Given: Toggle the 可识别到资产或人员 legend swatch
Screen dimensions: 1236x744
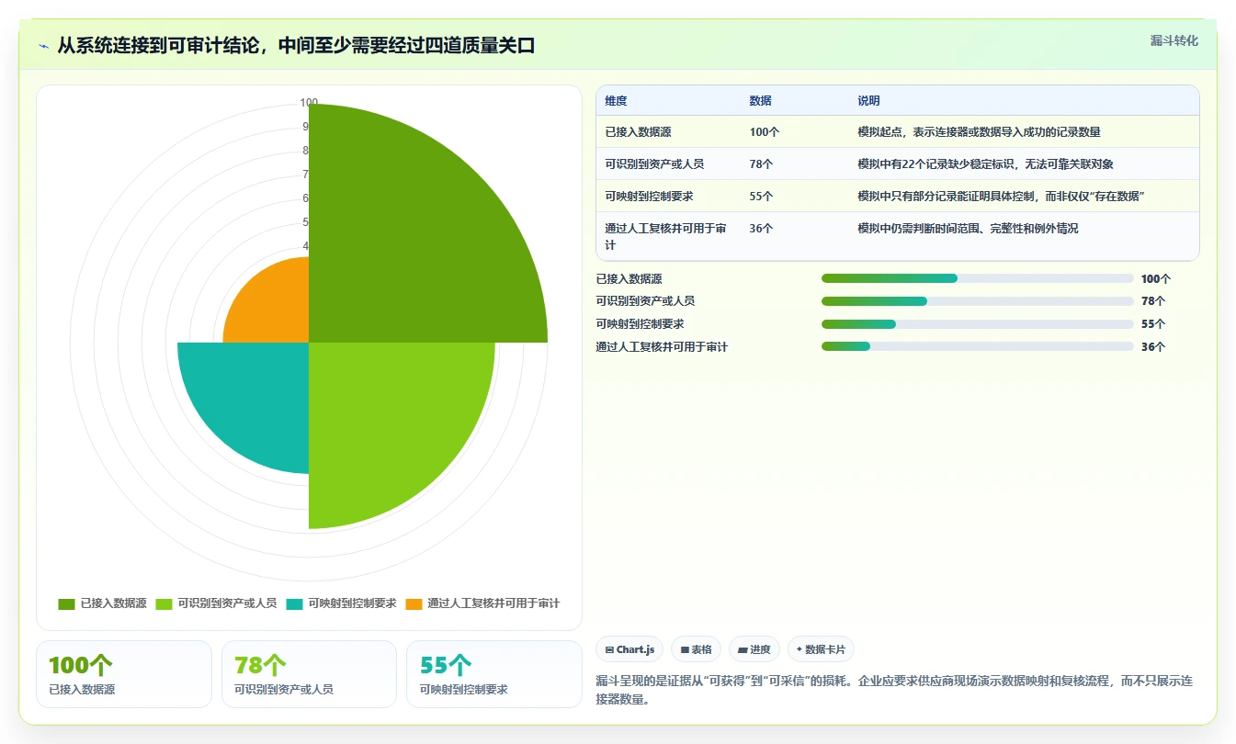Looking at the screenshot, I should coord(164,603).
